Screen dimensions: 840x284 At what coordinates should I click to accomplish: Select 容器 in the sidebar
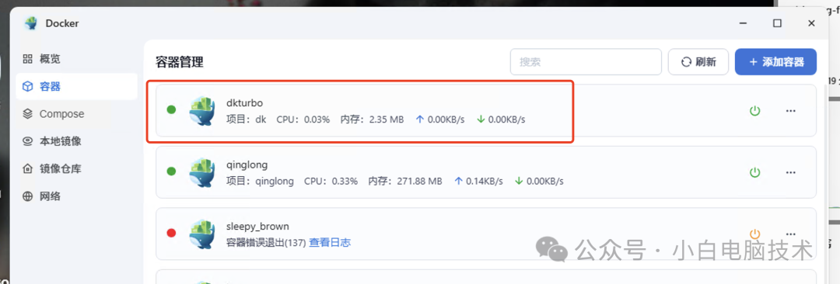(x=76, y=86)
